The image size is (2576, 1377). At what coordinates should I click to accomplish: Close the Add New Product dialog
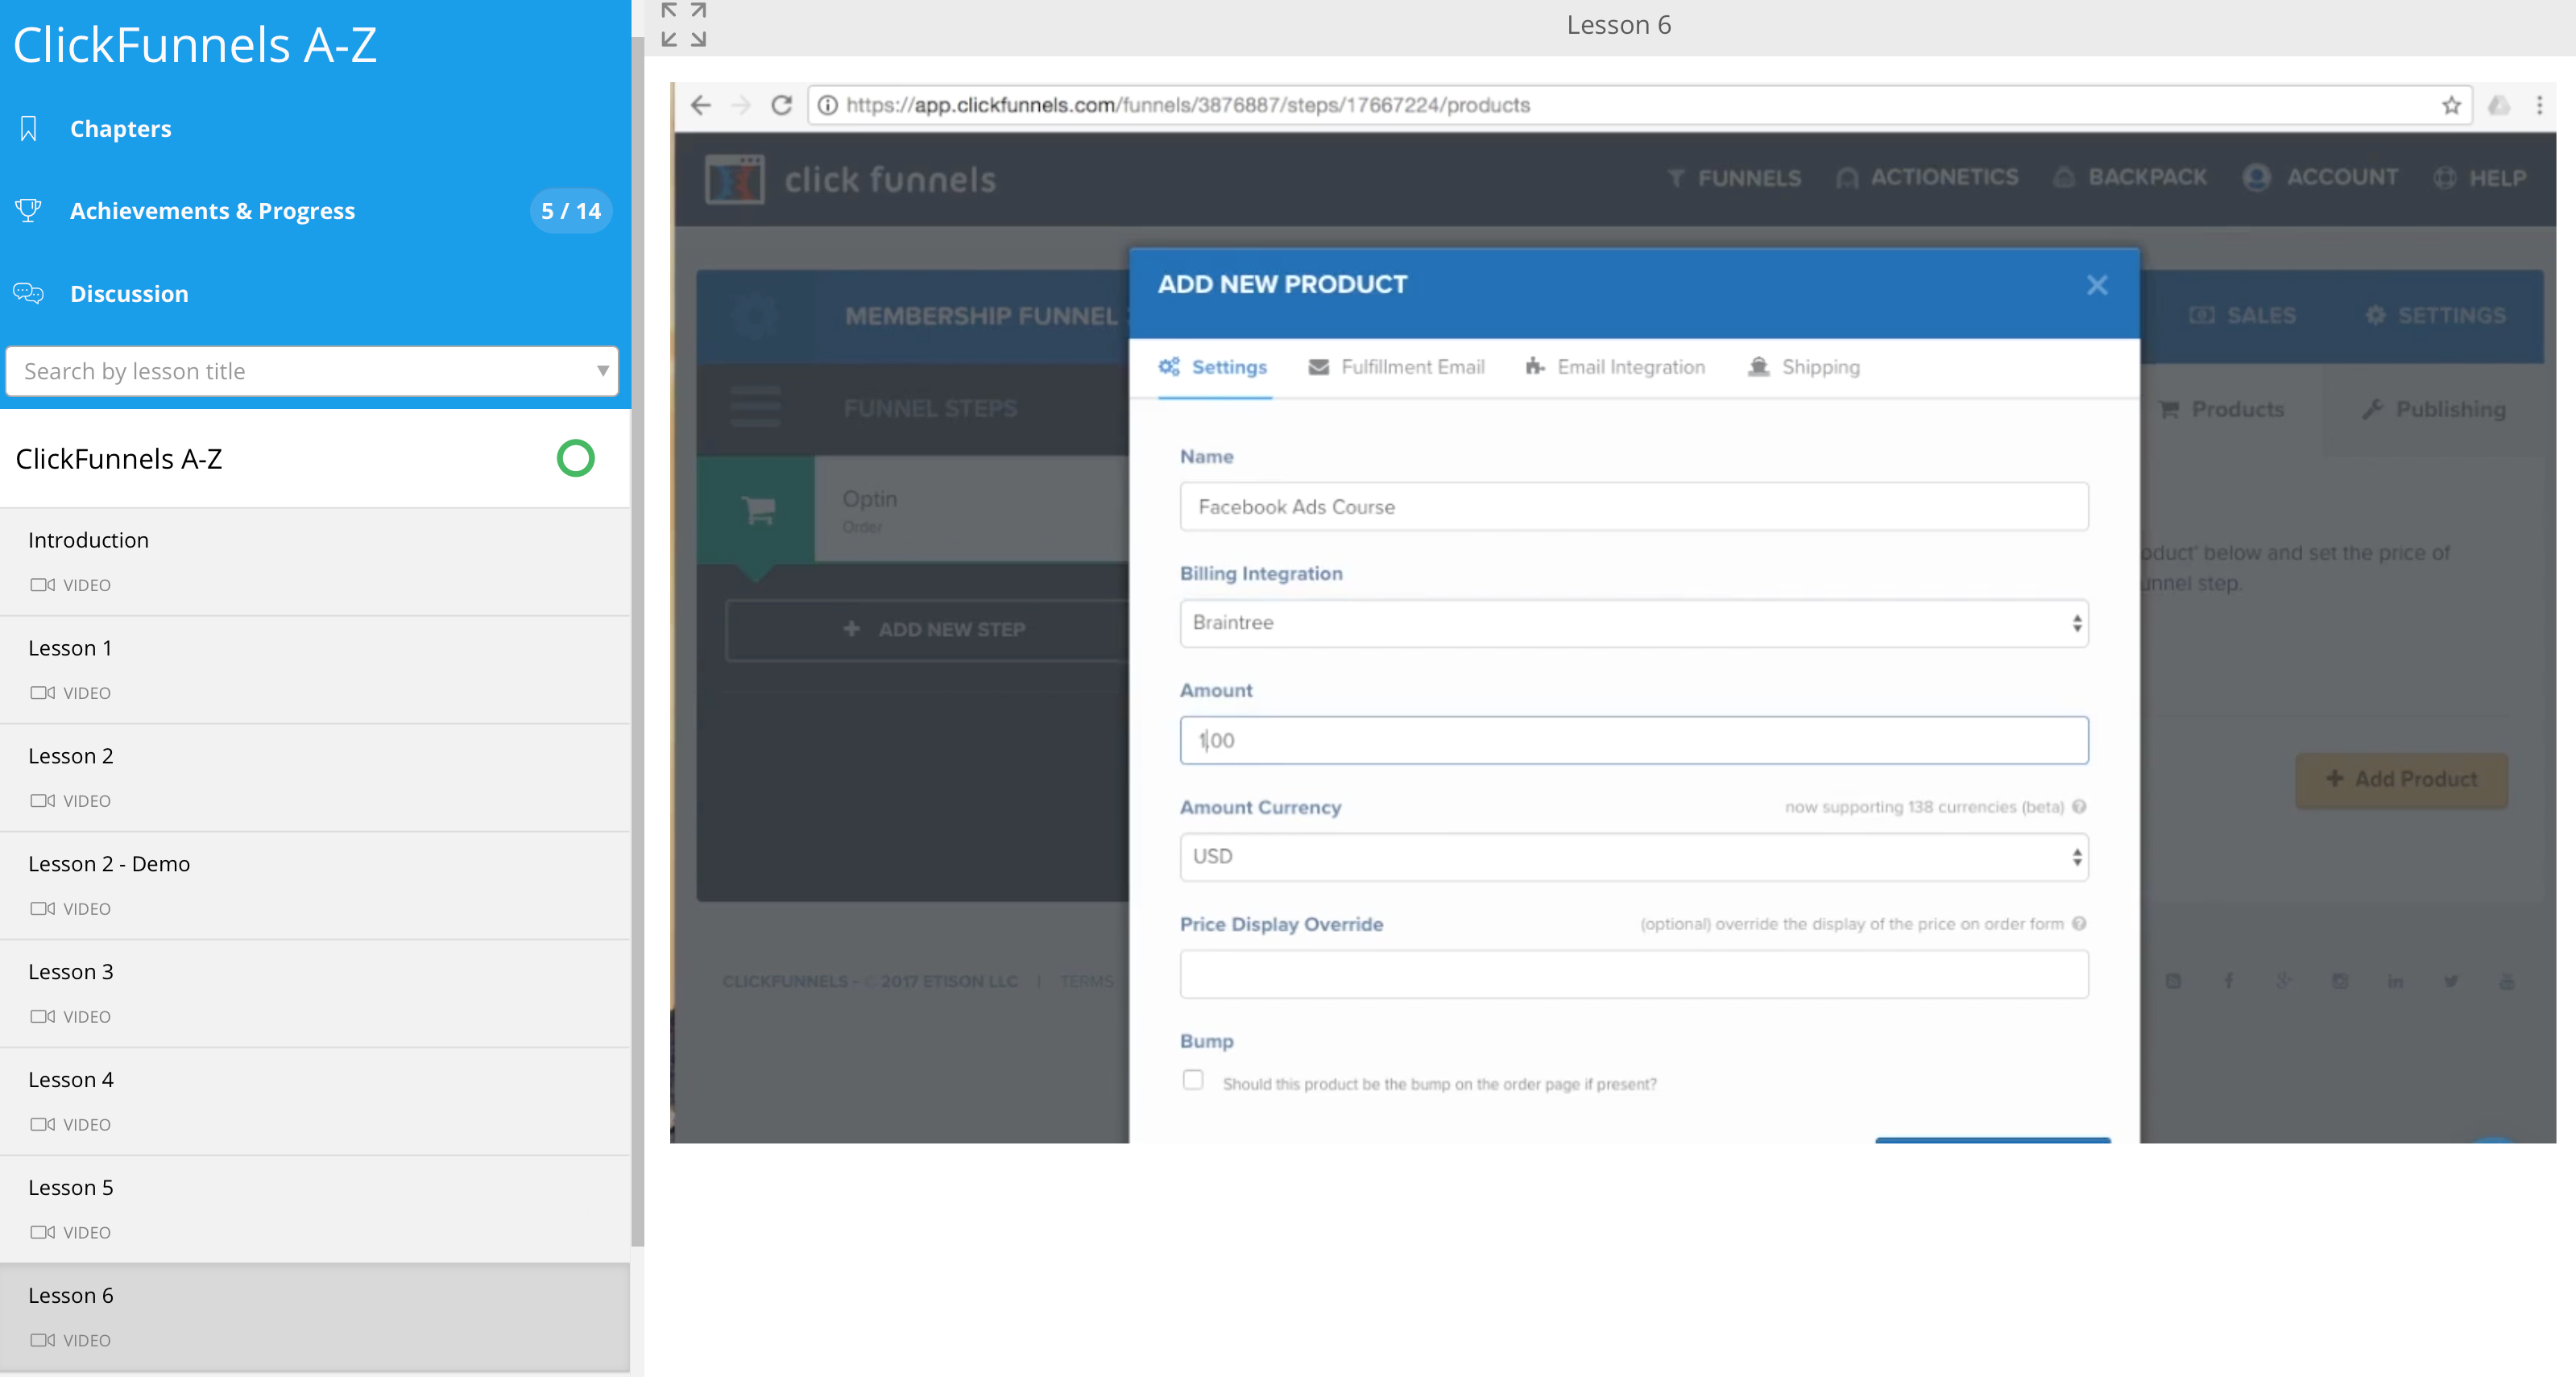2097,285
